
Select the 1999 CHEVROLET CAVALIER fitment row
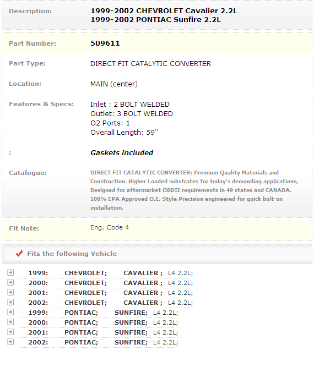pos(105,273)
